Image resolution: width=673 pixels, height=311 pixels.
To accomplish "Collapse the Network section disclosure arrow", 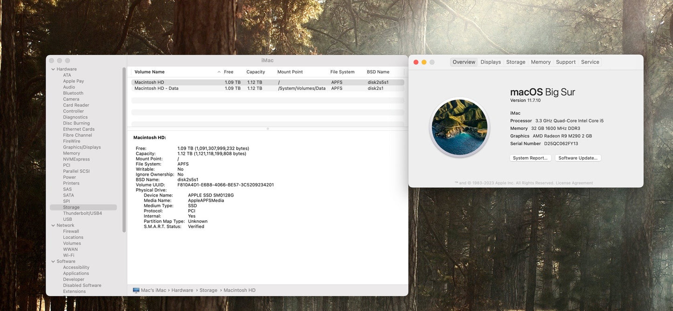I will tap(53, 225).
